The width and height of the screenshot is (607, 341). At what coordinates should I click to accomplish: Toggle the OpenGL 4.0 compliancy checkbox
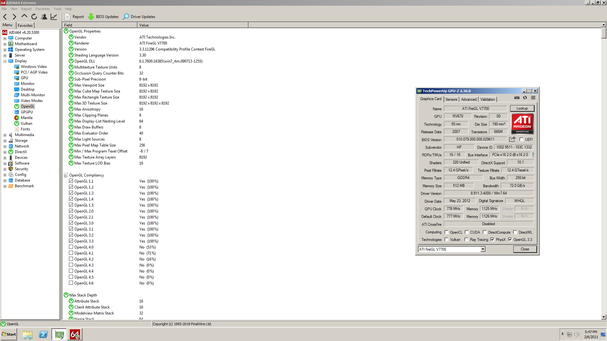[x=71, y=247]
